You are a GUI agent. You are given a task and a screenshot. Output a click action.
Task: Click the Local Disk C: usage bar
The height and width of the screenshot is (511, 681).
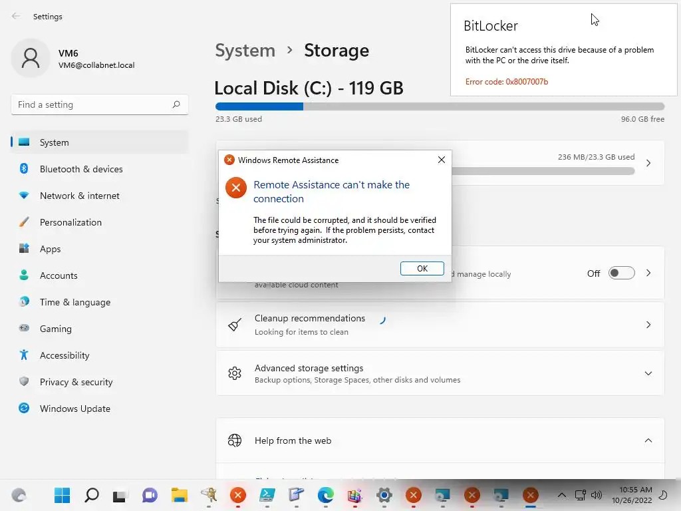point(439,106)
